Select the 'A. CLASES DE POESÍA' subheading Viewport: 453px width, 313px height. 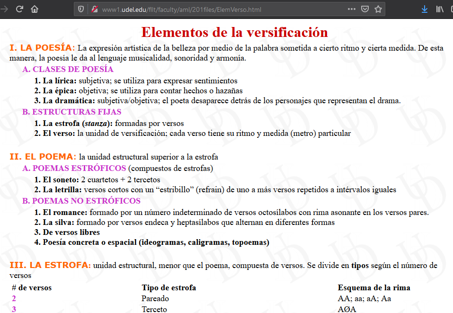pos(68,70)
